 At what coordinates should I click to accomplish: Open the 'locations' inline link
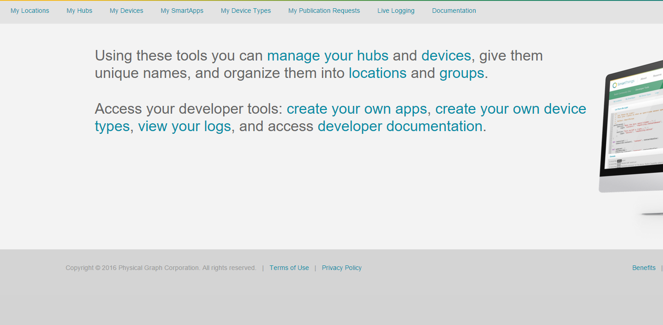(377, 73)
